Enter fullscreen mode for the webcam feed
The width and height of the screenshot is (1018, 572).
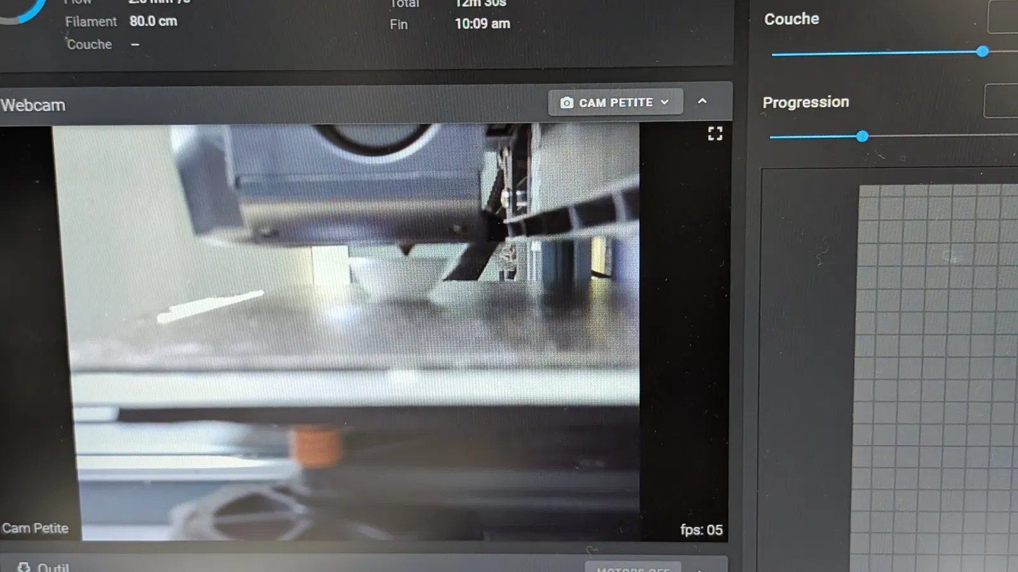click(715, 134)
